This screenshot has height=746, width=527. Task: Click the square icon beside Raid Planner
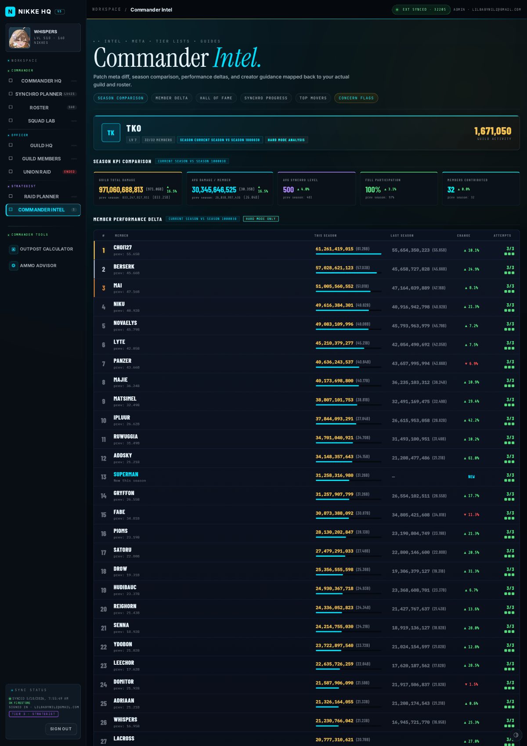pyautogui.click(x=11, y=196)
